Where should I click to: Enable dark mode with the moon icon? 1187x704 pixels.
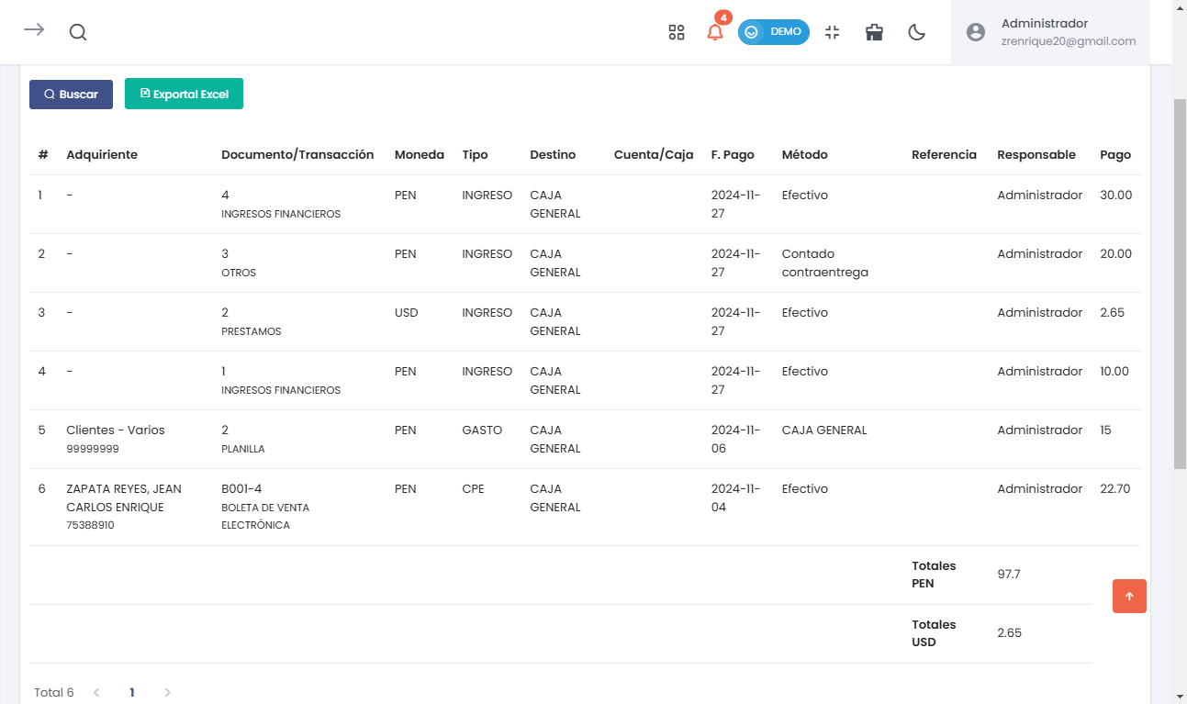(916, 32)
